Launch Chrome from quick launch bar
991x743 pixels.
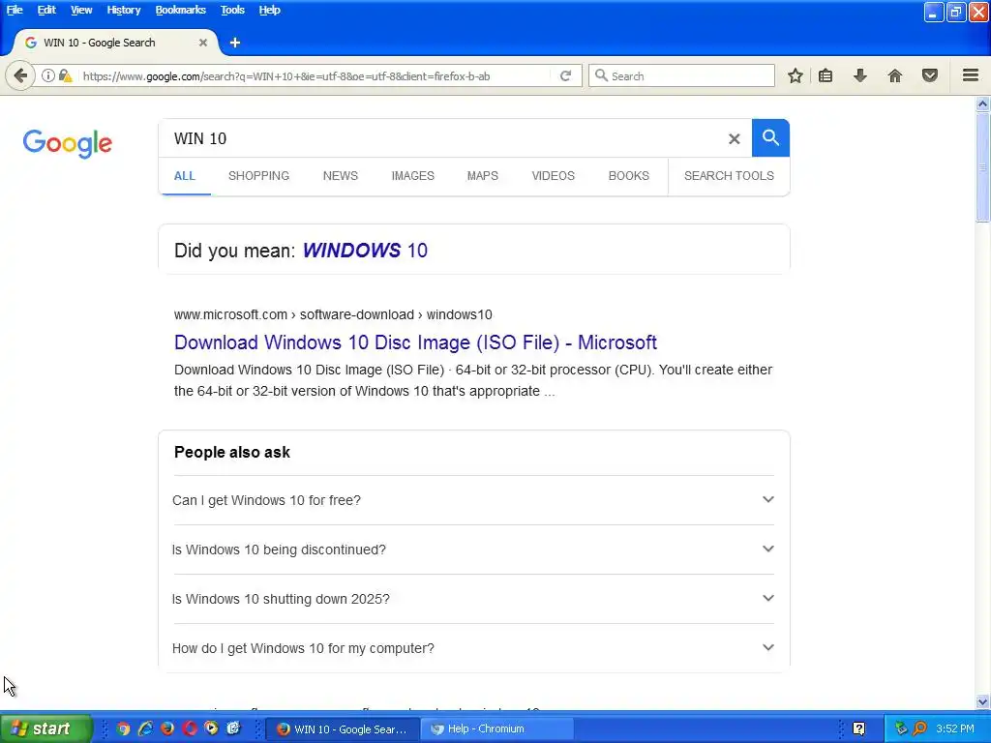point(123,728)
